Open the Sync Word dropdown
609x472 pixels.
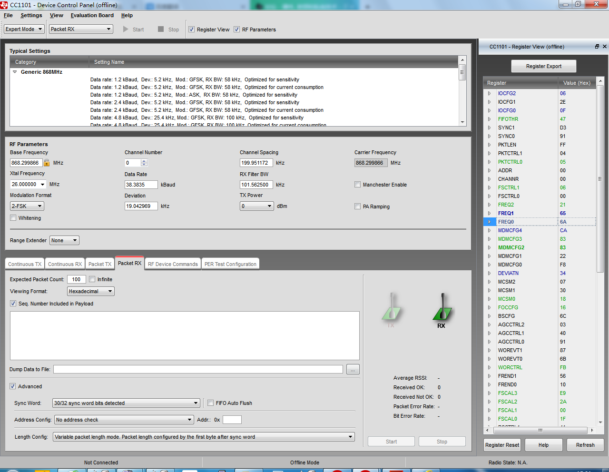(126, 403)
